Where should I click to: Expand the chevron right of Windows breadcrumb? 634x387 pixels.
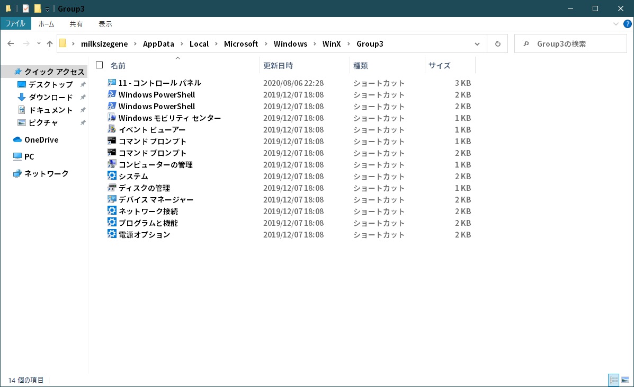[315, 43]
